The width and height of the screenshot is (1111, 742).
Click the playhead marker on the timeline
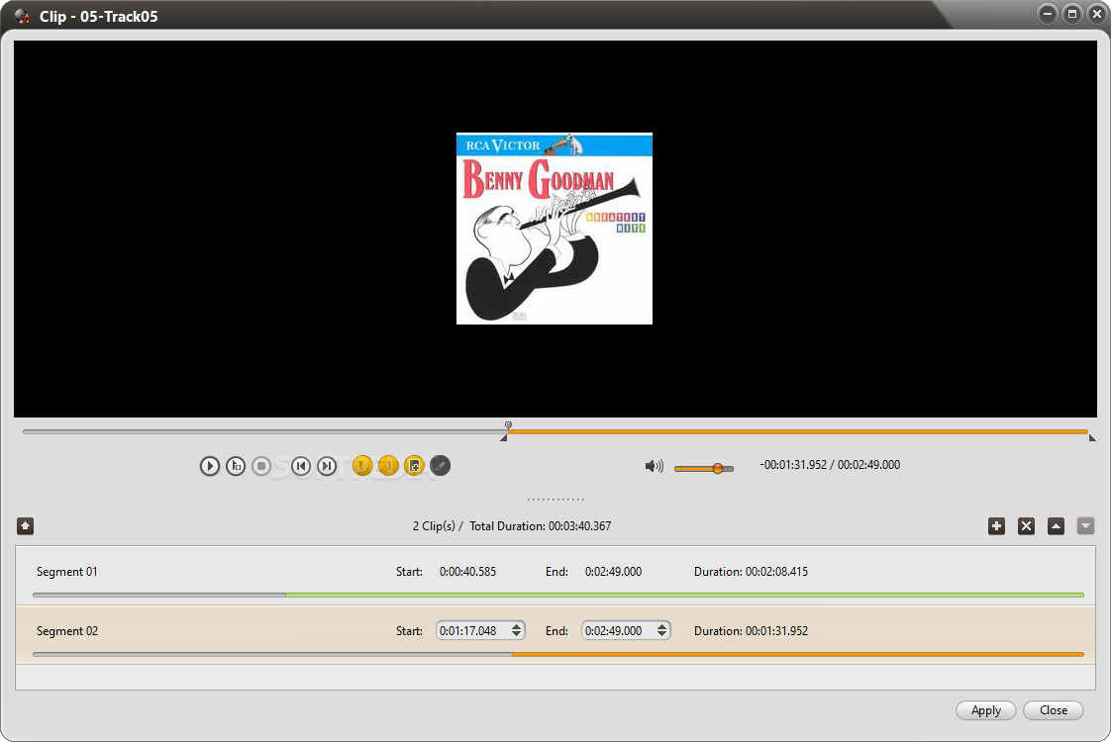click(x=508, y=425)
